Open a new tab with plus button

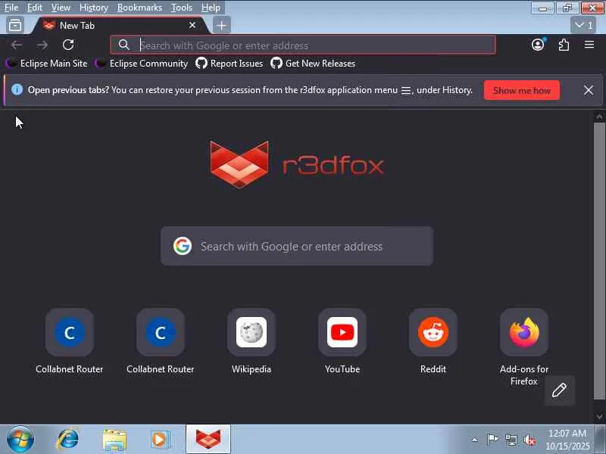(x=221, y=26)
